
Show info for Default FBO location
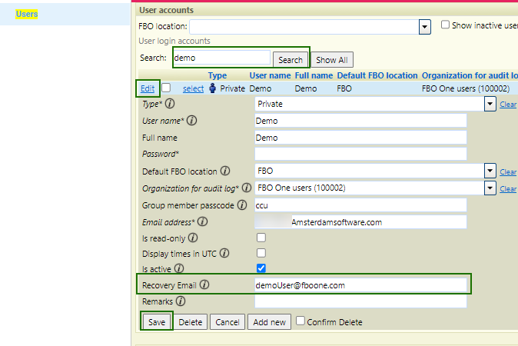[225, 171]
